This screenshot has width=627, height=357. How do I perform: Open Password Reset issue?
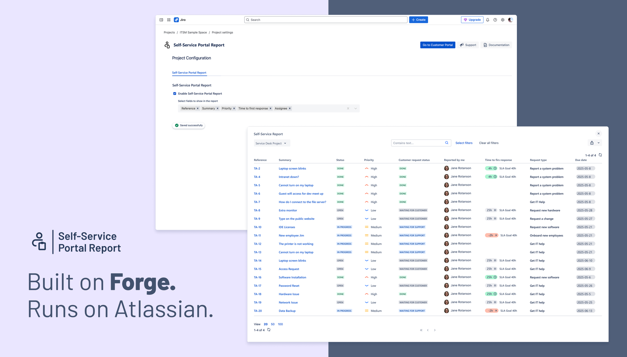[289, 286]
